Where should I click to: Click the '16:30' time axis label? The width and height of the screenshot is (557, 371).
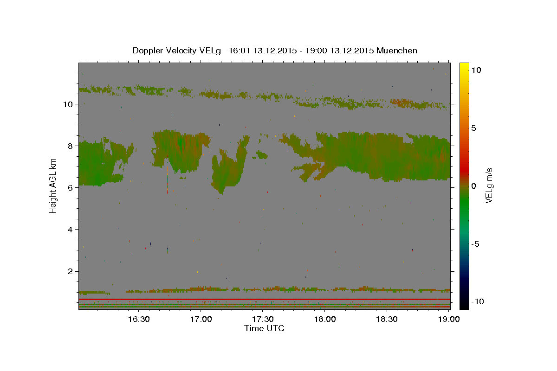click(x=138, y=319)
